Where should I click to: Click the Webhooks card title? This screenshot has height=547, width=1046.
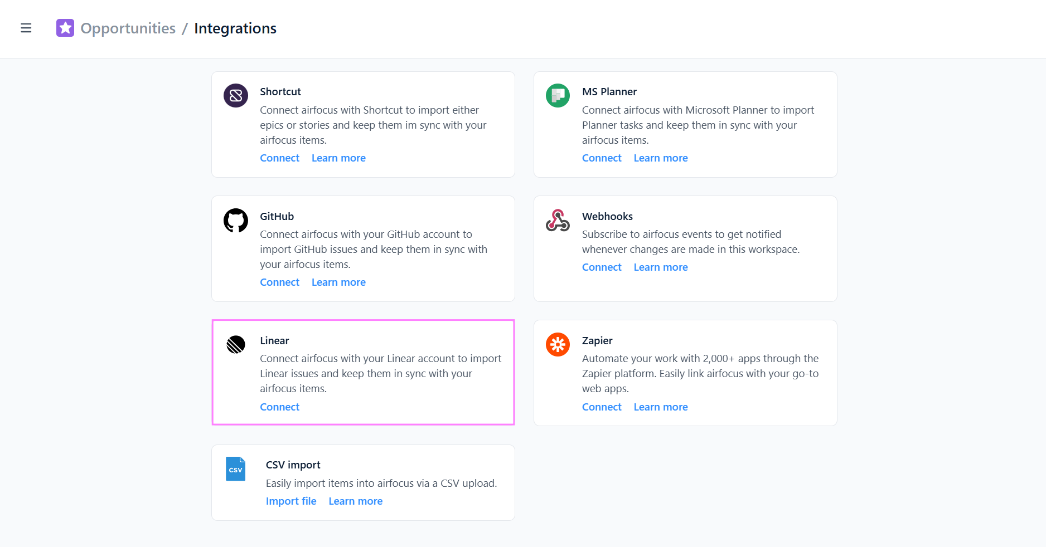coord(607,217)
